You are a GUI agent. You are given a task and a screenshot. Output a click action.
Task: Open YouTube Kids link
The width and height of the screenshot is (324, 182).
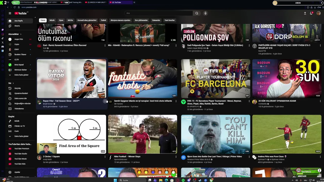[x=20, y=164]
